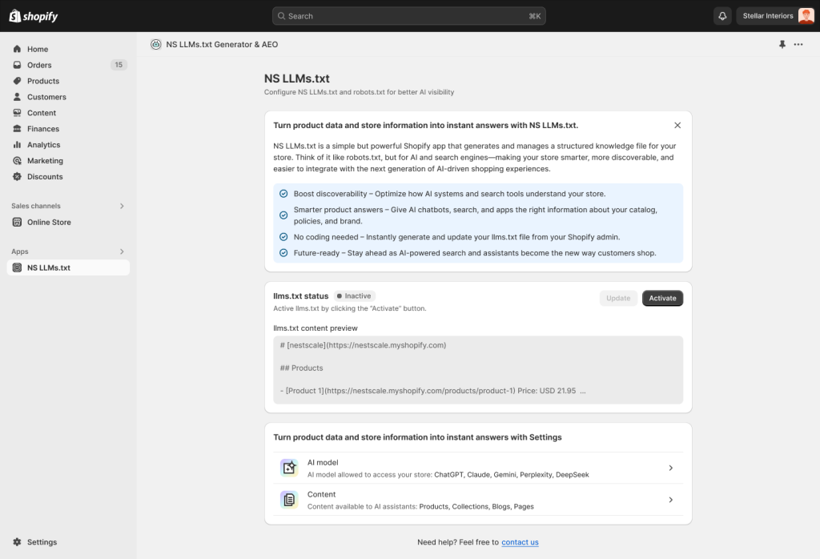This screenshot has height=559, width=820.
Task: Click the Discounts tag icon
Action: click(x=17, y=176)
